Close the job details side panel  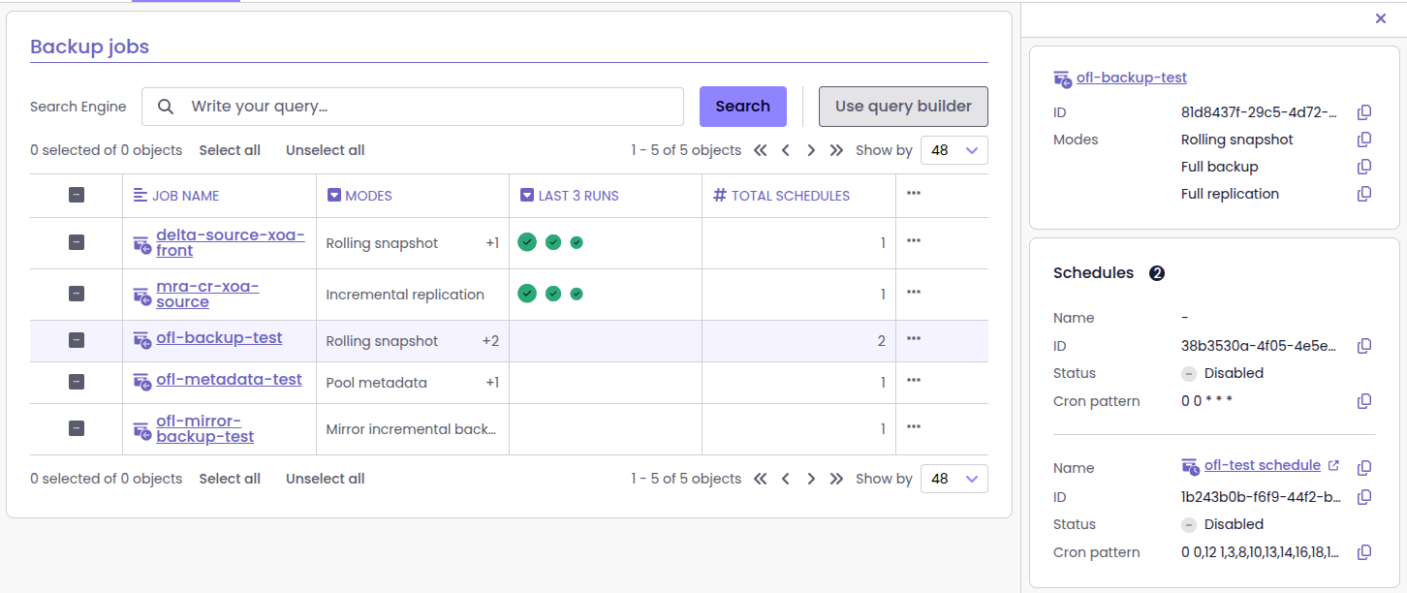1381,18
